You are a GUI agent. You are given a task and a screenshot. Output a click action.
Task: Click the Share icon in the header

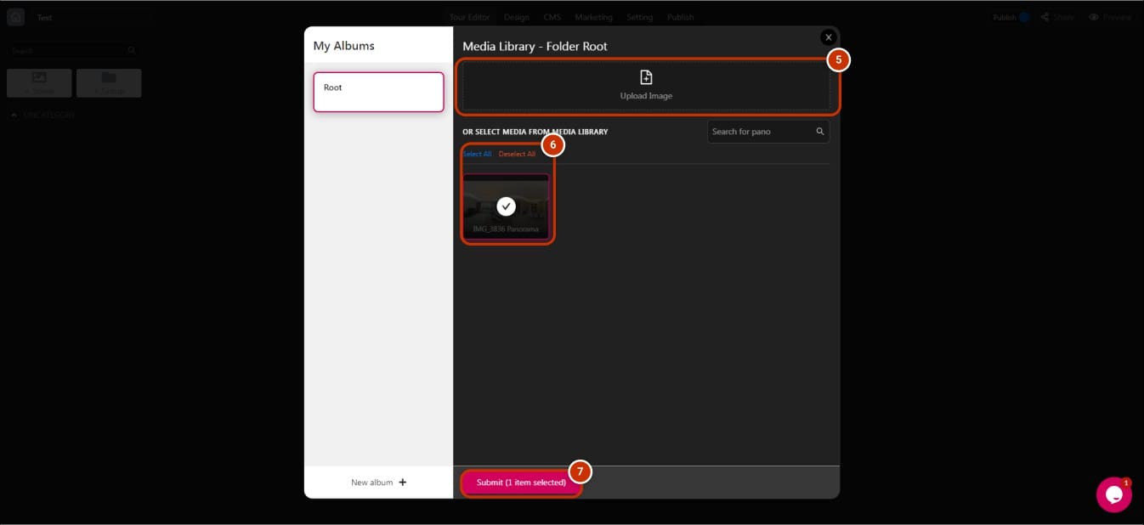coord(1045,17)
